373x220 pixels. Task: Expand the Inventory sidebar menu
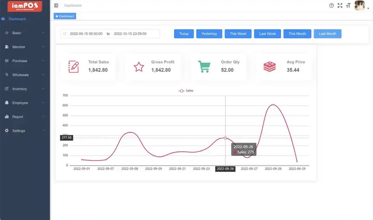point(25,89)
